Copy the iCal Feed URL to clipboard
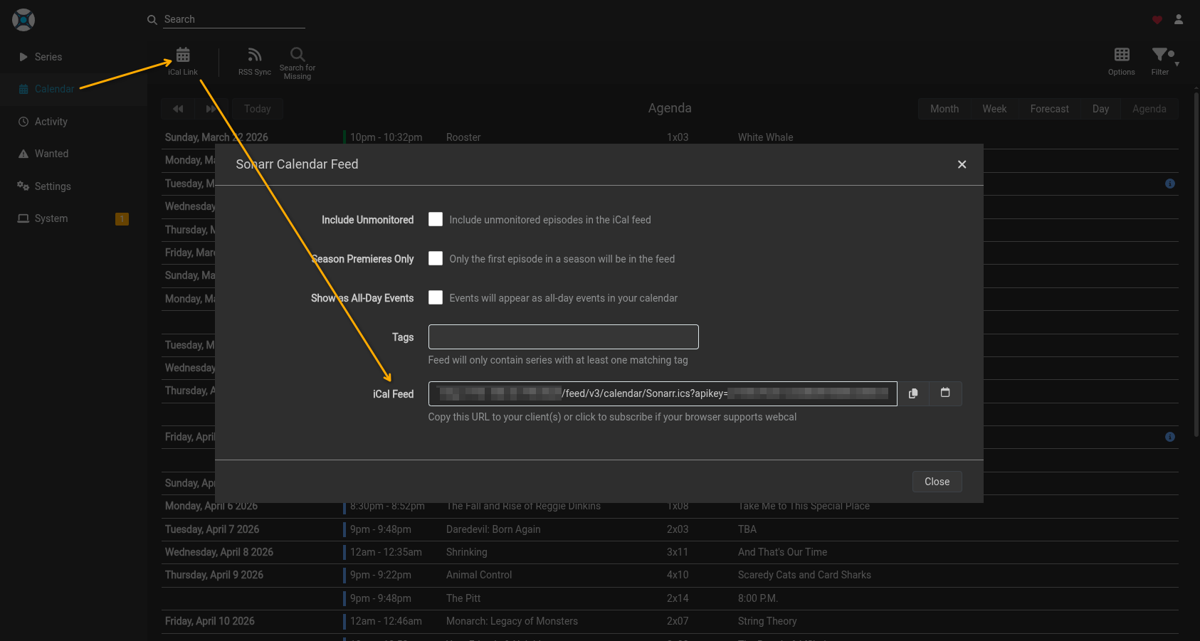 pyautogui.click(x=913, y=393)
